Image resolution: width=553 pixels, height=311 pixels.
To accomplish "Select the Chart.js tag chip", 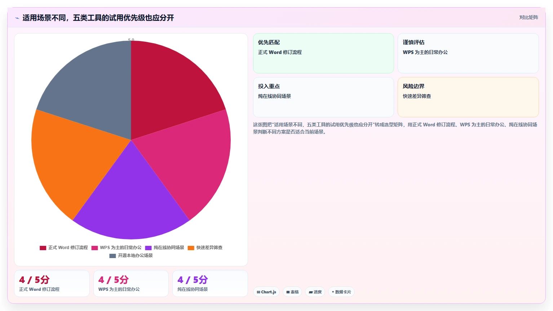I will [266, 292].
